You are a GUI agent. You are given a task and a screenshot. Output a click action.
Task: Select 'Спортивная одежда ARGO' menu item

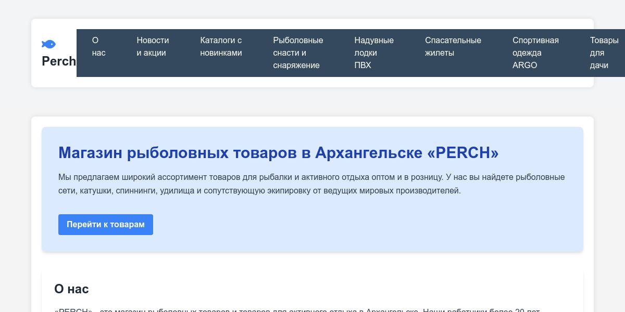(536, 53)
